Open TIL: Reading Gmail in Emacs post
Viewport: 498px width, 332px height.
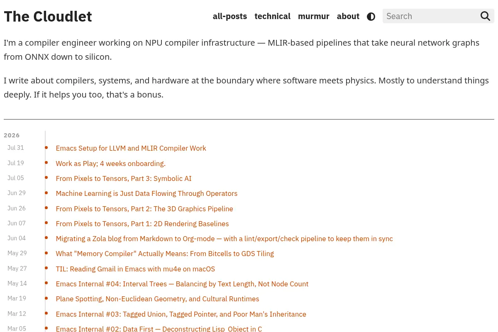(135, 269)
